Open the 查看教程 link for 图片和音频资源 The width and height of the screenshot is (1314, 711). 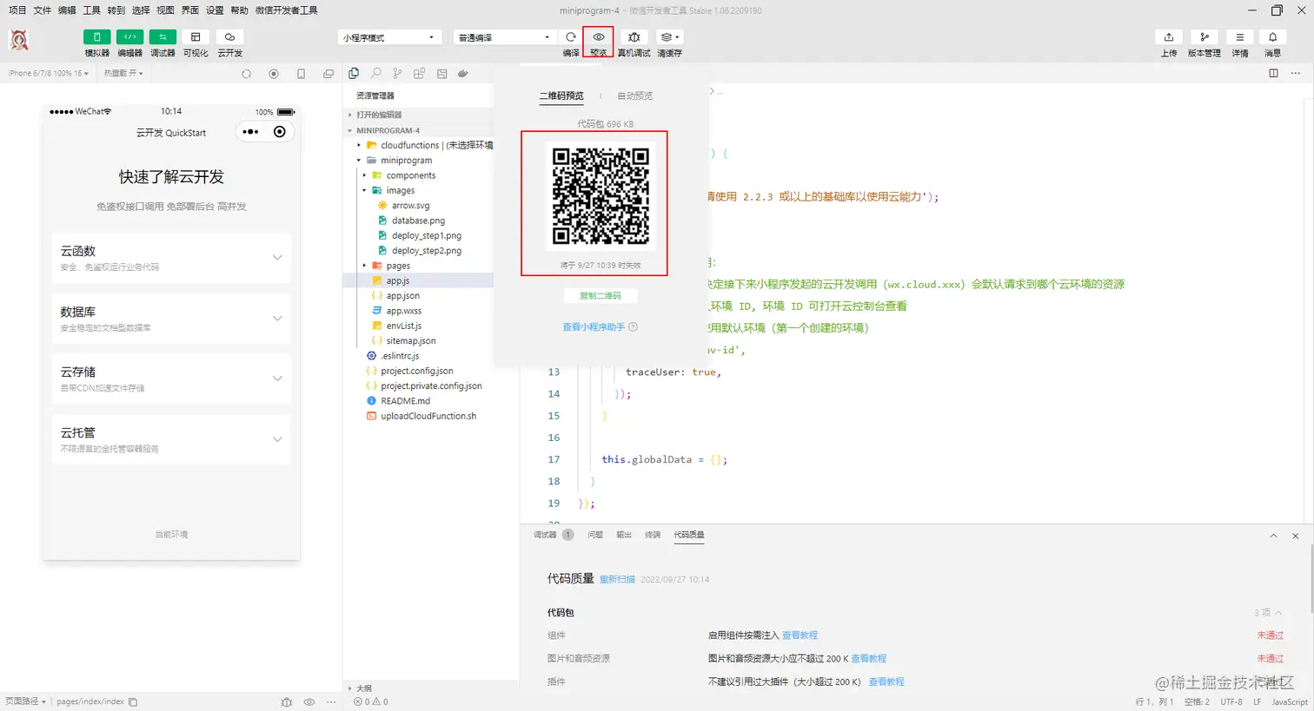868,659
